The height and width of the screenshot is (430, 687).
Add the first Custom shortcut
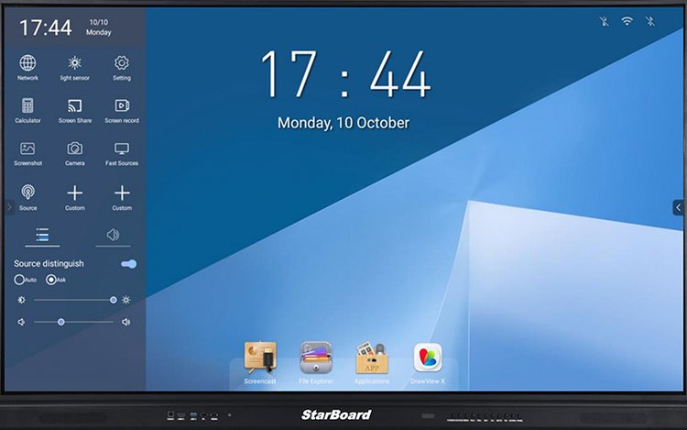75,197
